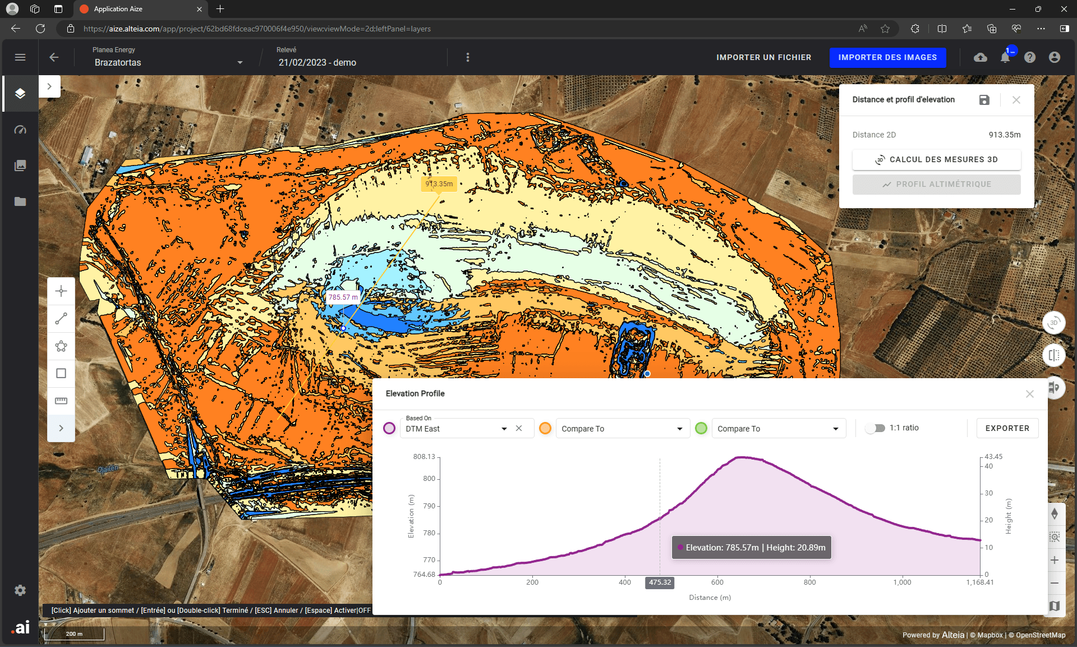Screen dimensions: 1077x647
Task: Click the purple Based On color swatch
Action: click(x=389, y=429)
